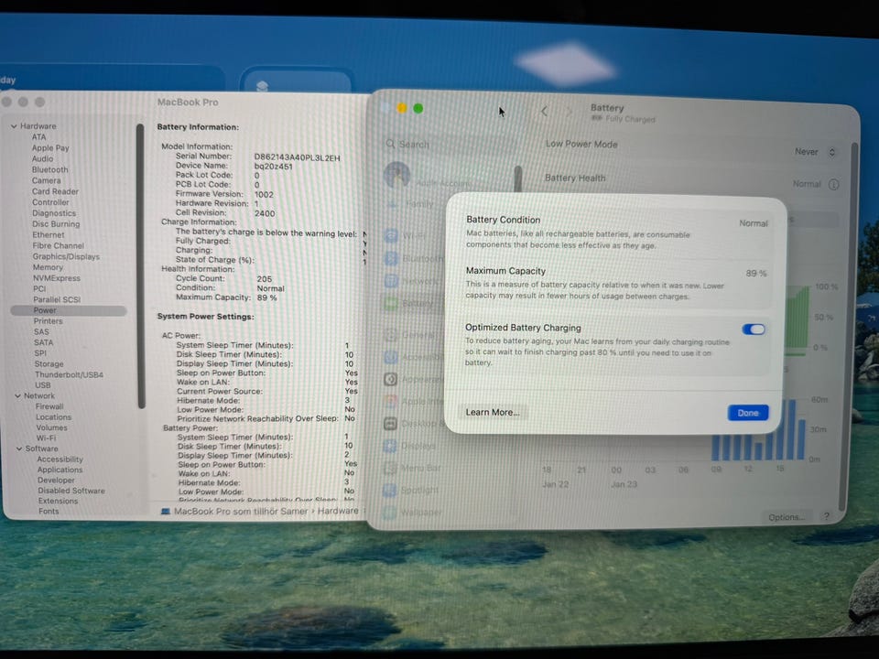This screenshot has width=879, height=659.
Task: Select Applications under Software
Action: pos(60,470)
